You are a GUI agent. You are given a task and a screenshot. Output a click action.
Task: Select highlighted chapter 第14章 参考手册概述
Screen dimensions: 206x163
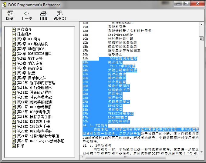(34, 102)
